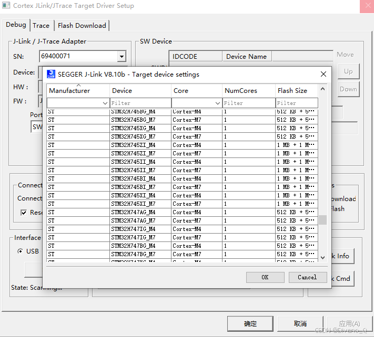Select STM32H745XI_M4 device row
The image size is (374, 337).
(182, 195)
